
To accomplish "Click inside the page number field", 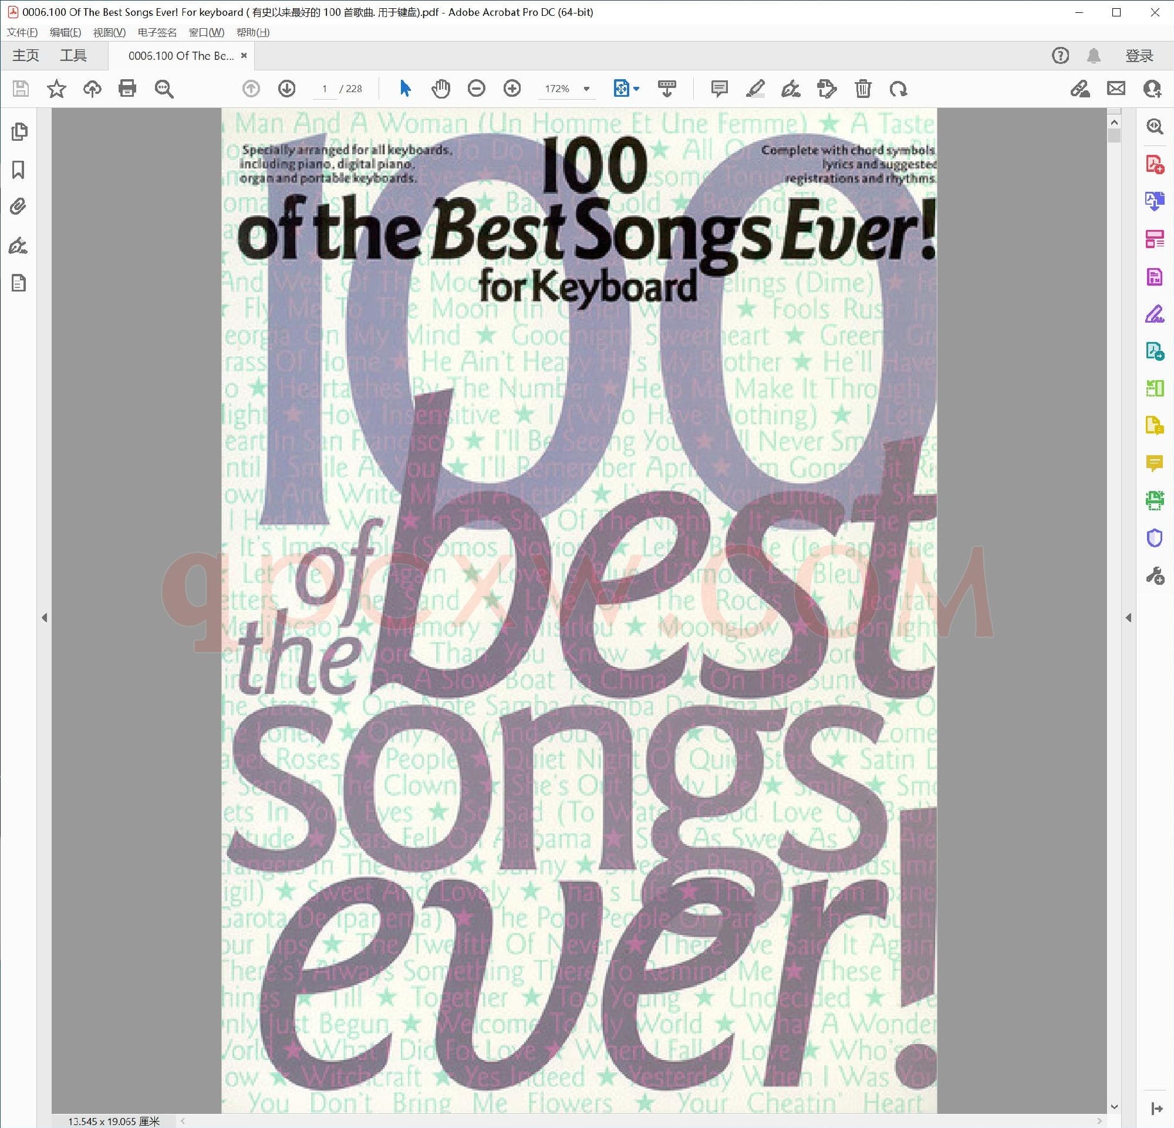I will (325, 89).
